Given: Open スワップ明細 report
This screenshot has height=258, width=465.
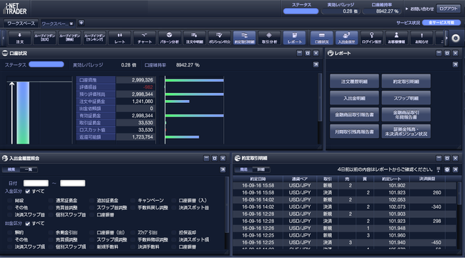Looking at the screenshot, I should pos(406,98).
